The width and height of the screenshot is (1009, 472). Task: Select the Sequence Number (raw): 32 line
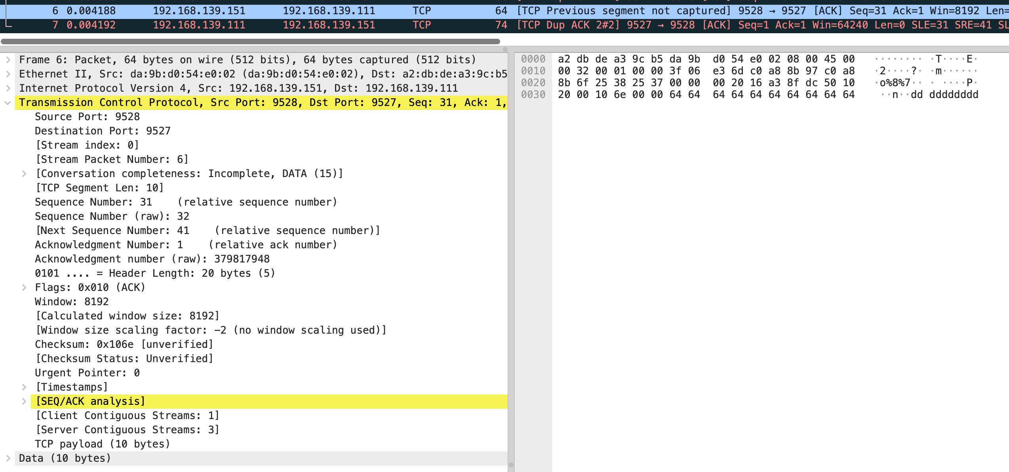[x=112, y=216]
